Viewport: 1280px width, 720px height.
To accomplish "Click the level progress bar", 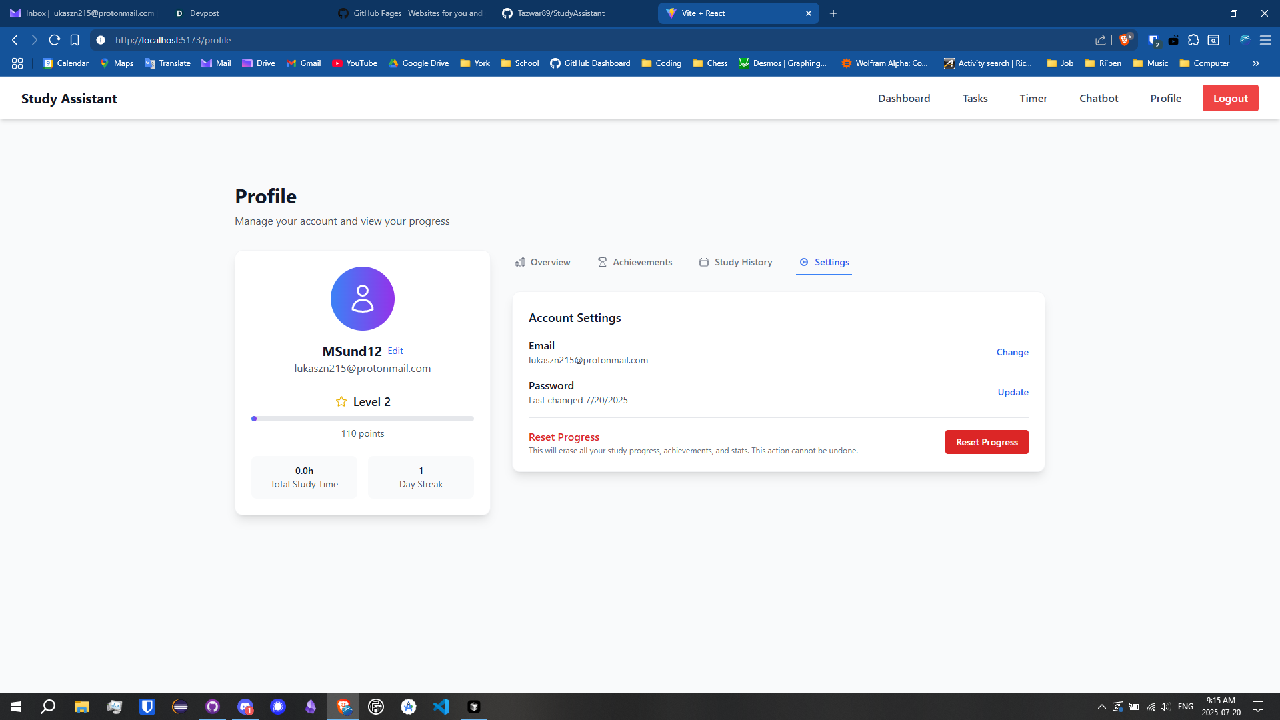I will pyautogui.click(x=362, y=419).
